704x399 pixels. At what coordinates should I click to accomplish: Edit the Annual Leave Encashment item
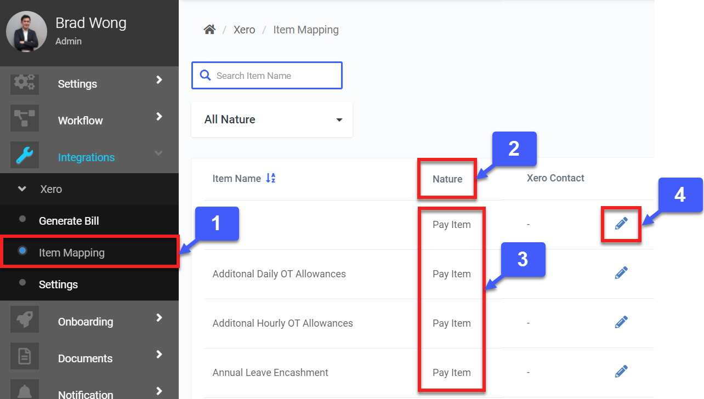[x=621, y=372]
